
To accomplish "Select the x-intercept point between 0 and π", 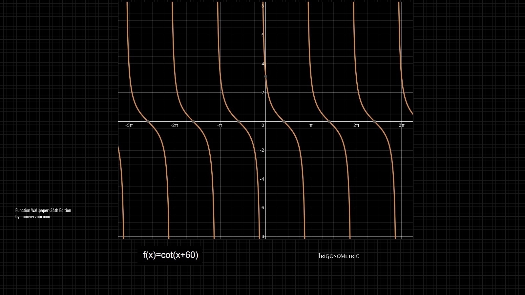I will 284,122.
